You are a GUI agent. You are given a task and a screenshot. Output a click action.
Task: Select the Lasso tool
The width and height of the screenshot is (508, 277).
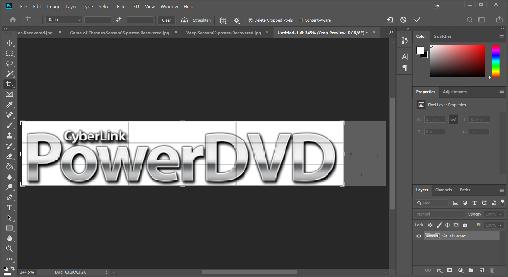pyautogui.click(x=10, y=64)
